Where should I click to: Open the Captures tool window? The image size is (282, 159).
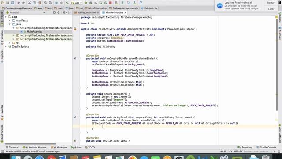(2, 56)
